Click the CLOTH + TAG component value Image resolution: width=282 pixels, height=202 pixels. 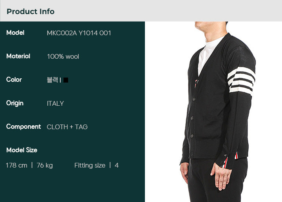[x=67, y=127]
